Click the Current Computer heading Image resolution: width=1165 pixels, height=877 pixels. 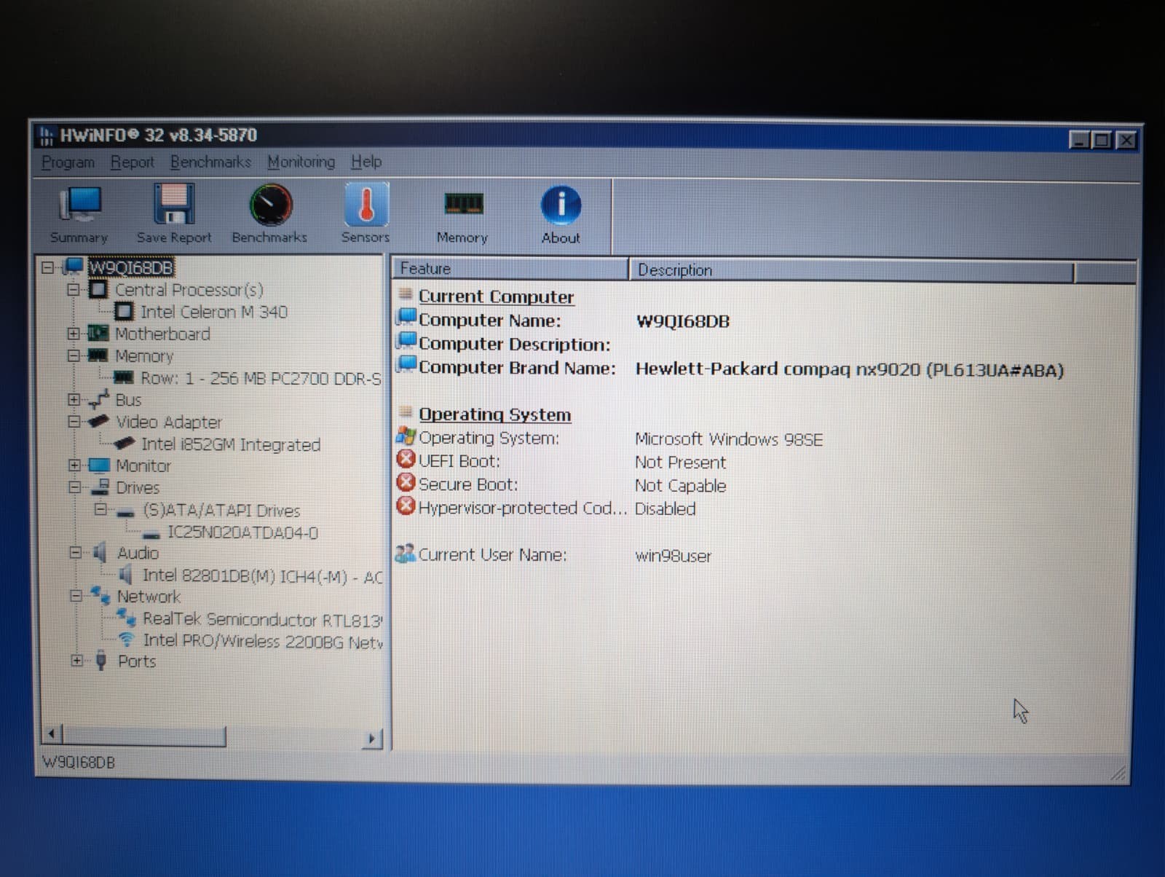click(x=496, y=296)
